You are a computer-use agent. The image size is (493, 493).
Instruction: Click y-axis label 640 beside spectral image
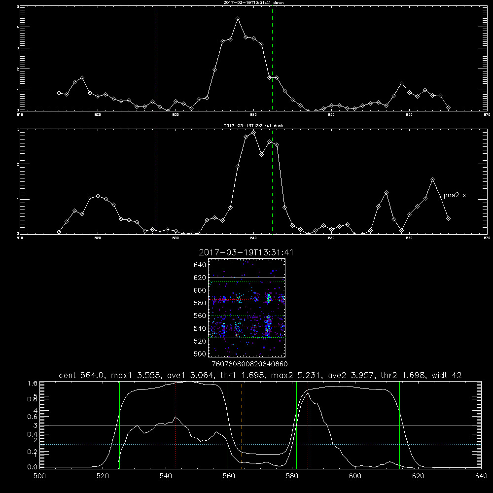[200, 265]
